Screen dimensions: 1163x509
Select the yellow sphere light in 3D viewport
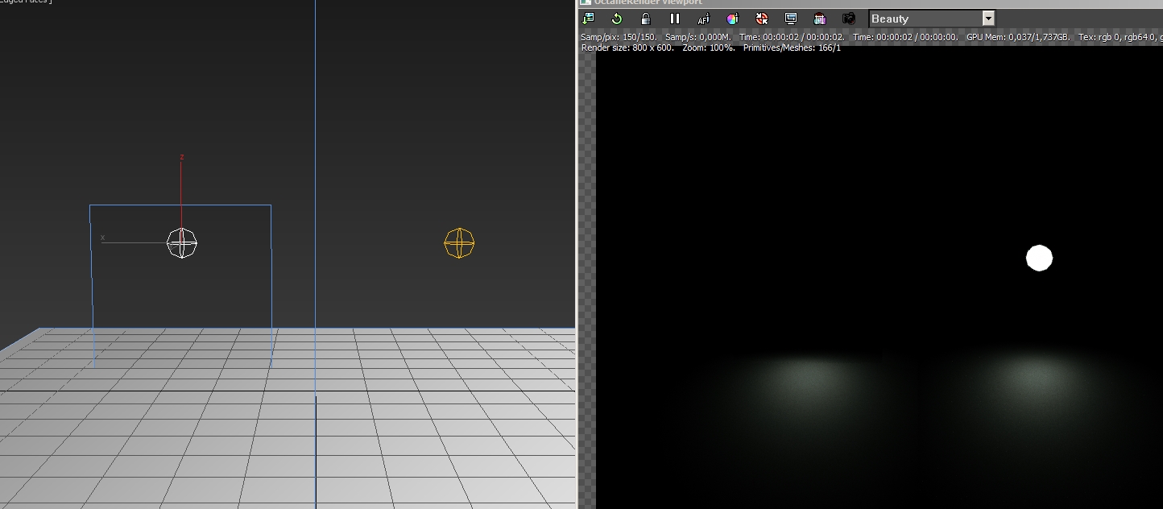pyautogui.click(x=459, y=243)
